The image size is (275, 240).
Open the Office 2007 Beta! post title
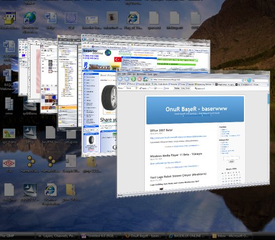tap(161, 130)
